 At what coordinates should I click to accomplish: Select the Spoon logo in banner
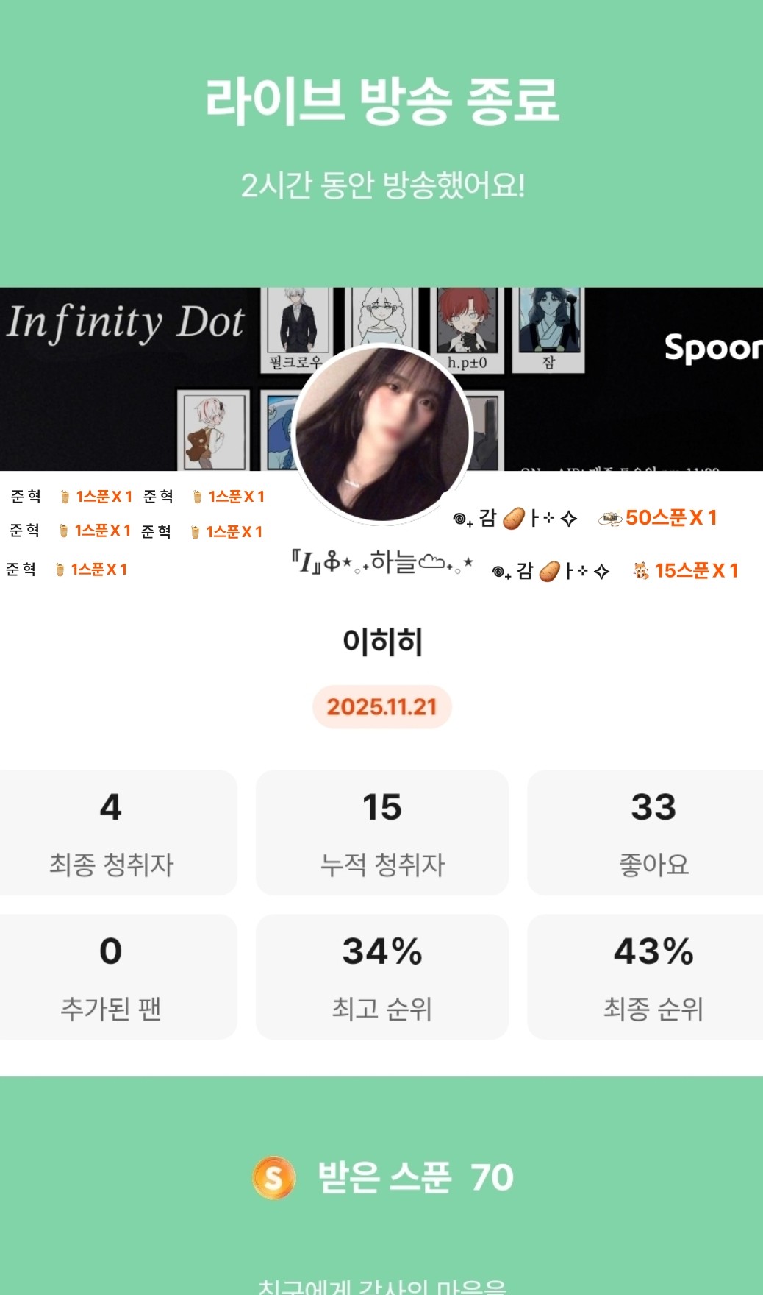712,348
